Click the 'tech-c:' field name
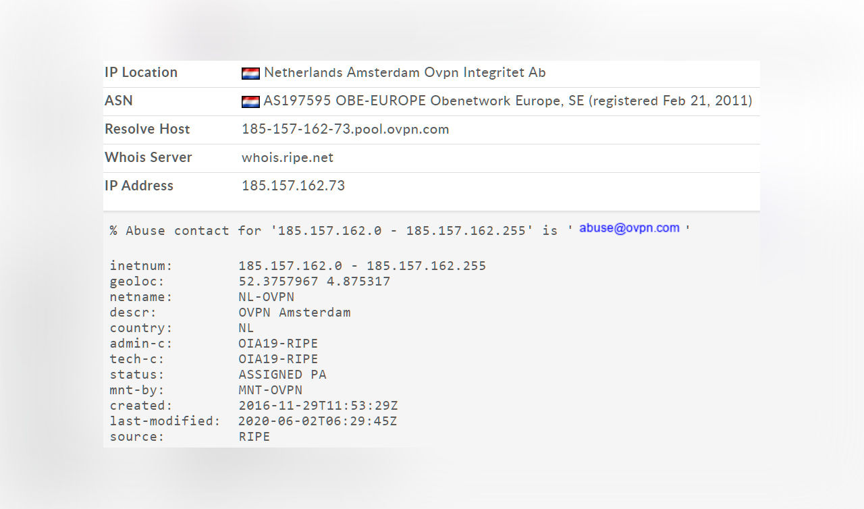864x509 pixels. point(137,358)
